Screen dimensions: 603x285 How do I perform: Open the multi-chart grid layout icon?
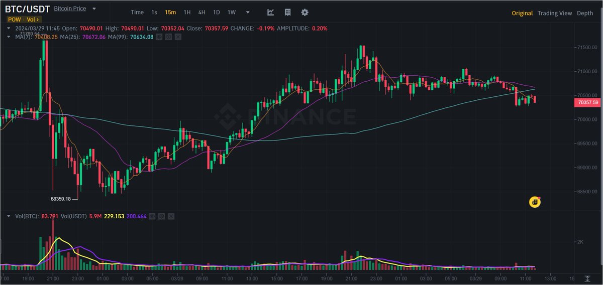point(287,12)
